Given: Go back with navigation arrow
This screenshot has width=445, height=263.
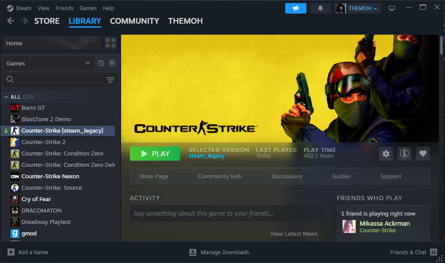Looking at the screenshot, I should click(11, 21).
